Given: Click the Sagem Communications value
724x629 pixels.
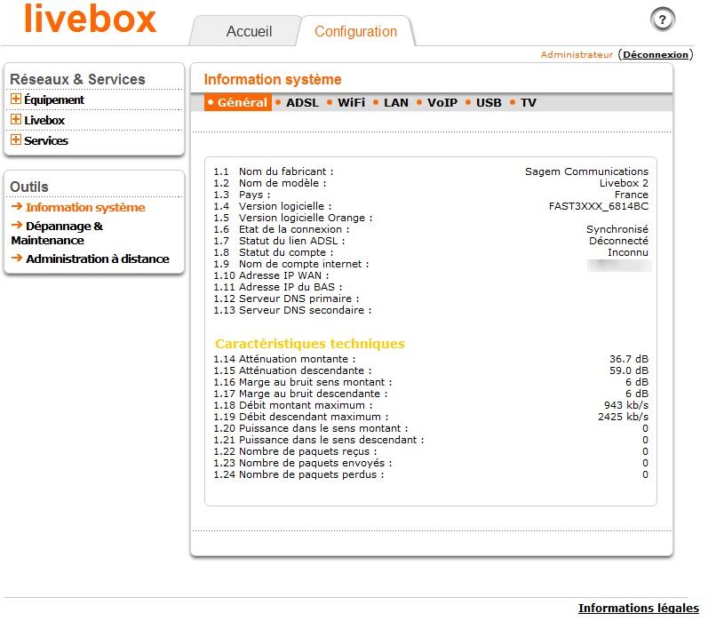Looking at the screenshot, I should pos(586,171).
